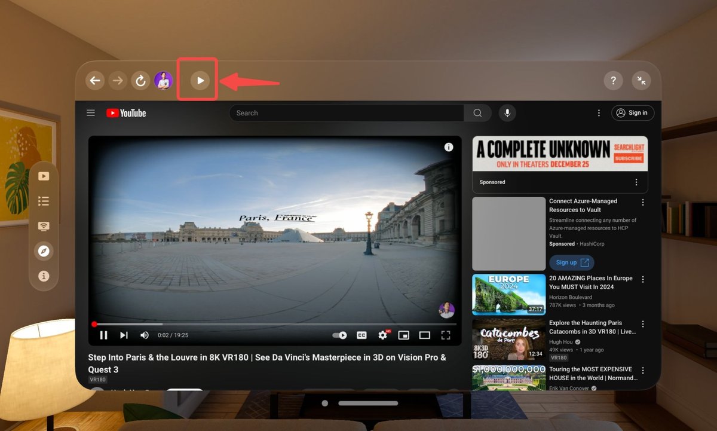Click the '0:02 / 19:25' time display
Viewport: 717px width, 431px height.
(x=173, y=335)
